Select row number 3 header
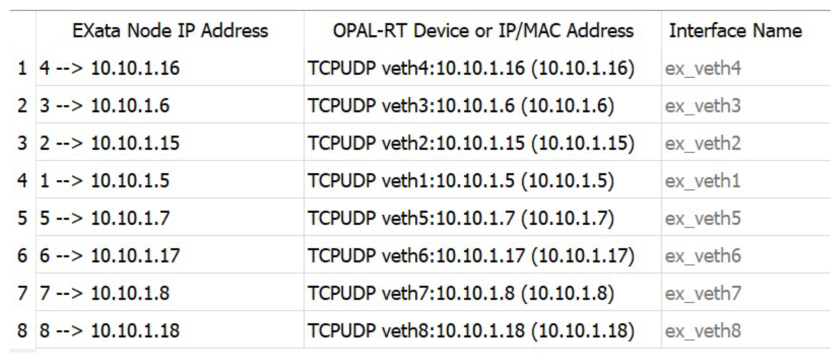The height and width of the screenshot is (357, 840). [22, 143]
